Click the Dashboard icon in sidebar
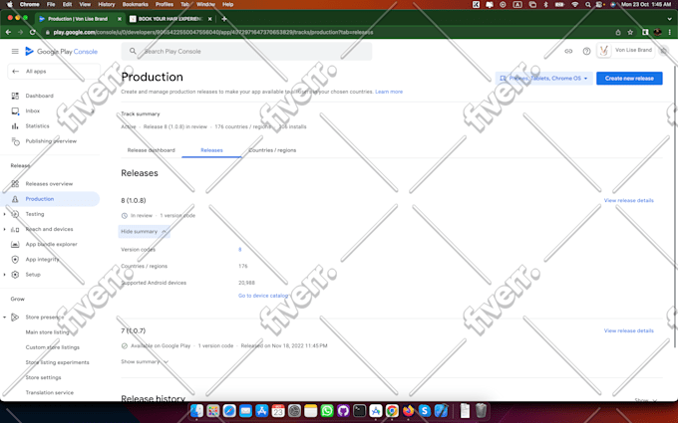This screenshot has width=678, height=423. [15, 96]
